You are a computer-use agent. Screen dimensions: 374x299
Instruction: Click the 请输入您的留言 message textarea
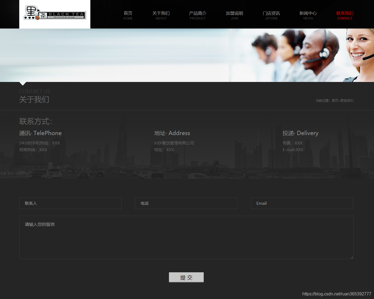point(186,237)
